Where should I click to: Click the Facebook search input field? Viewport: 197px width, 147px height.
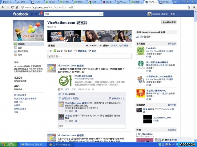72,14
